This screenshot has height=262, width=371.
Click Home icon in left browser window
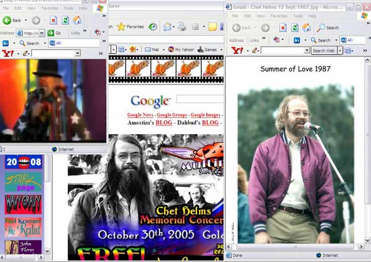pyautogui.click(x=77, y=20)
